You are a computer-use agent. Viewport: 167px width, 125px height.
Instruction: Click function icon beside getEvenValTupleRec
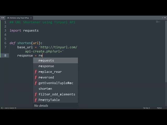[36, 83]
